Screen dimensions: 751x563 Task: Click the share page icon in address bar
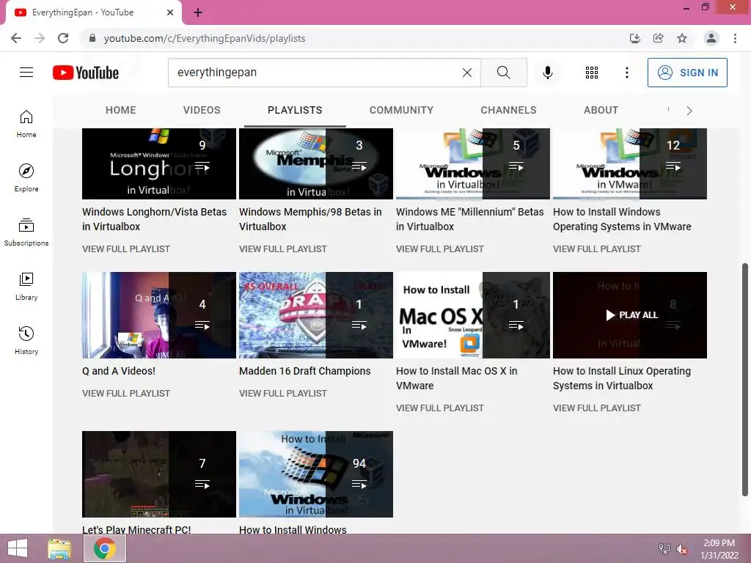658,38
